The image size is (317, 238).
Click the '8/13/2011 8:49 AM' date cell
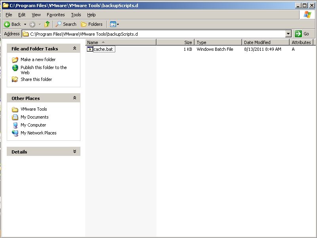coord(263,49)
